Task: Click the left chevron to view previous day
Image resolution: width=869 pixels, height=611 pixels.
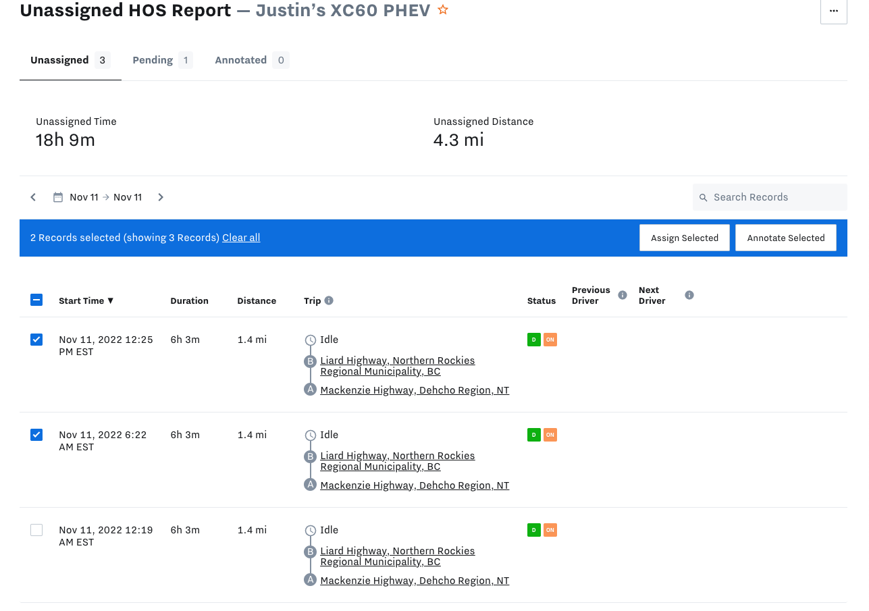Action: click(x=32, y=196)
